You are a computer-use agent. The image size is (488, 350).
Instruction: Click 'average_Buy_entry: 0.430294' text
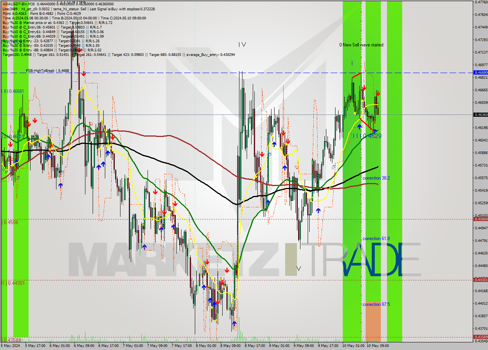pos(210,55)
